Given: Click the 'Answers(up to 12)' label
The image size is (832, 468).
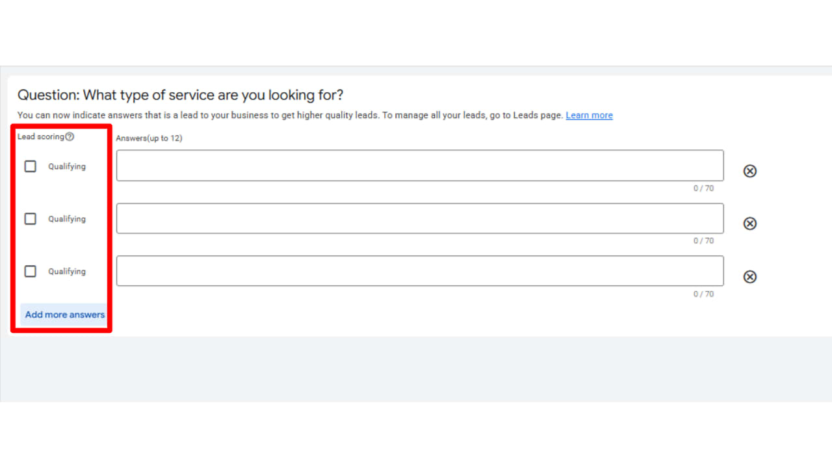Looking at the screenshot, I should coord(149,138).
